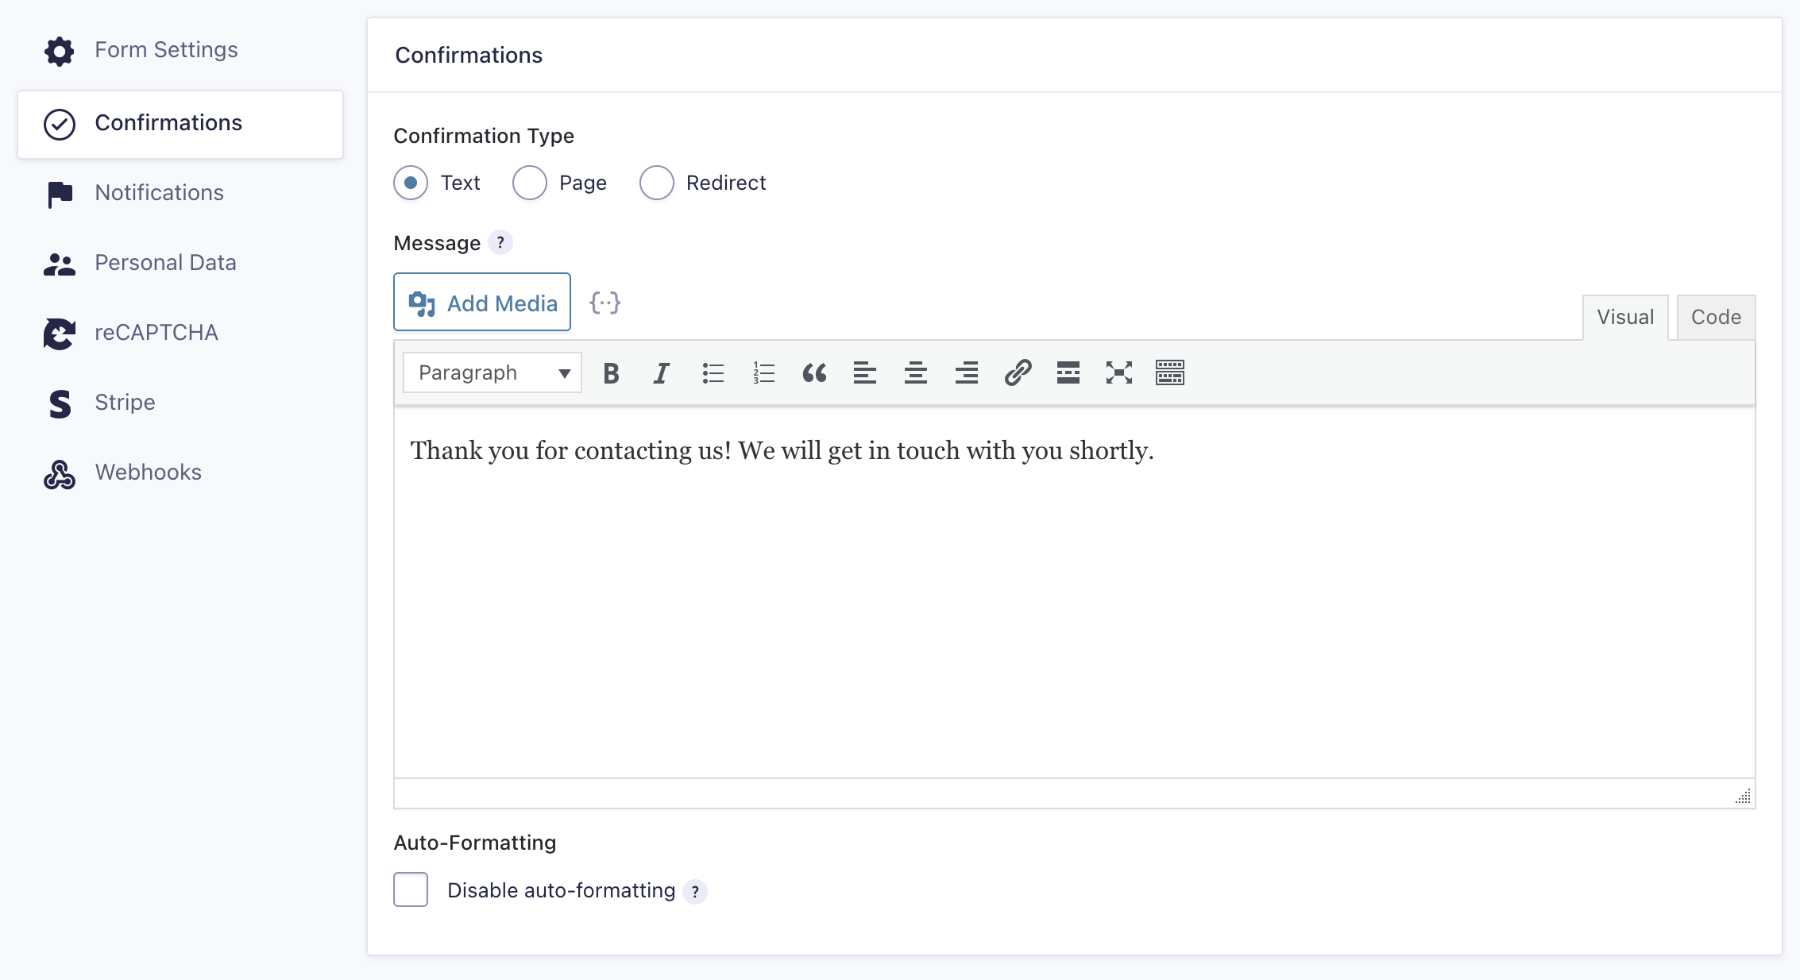Viewport: 1800px width, 980px height.
Task: Enable Disable auto-formatting checkbox
Action: point(411,889)
